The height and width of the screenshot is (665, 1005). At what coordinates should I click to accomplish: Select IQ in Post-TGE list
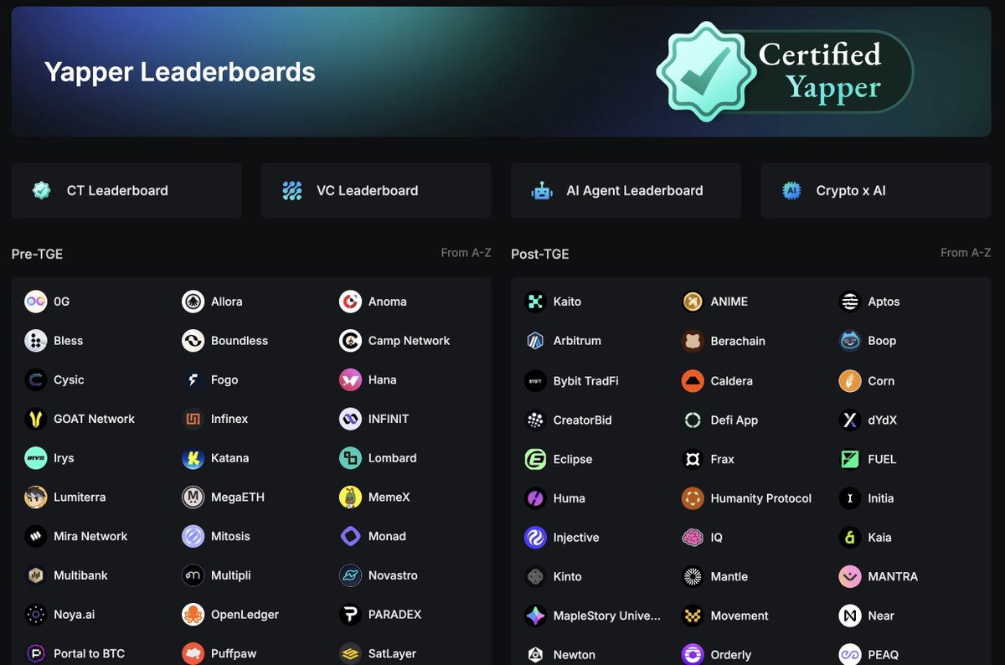coord(702,538)
